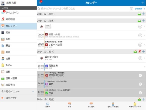Image resolution: width=146 pixels, height=110 pixels.
Task: Focus the schedule search filter field
Action: point(83,9)
